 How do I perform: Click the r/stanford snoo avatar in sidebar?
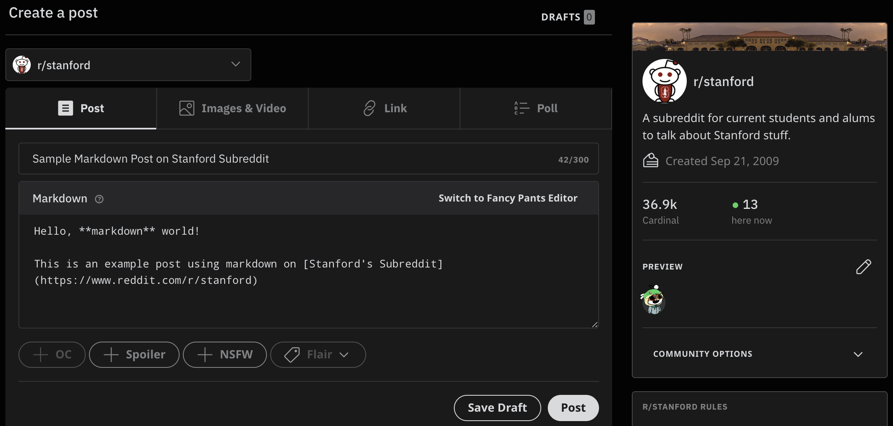664,81
